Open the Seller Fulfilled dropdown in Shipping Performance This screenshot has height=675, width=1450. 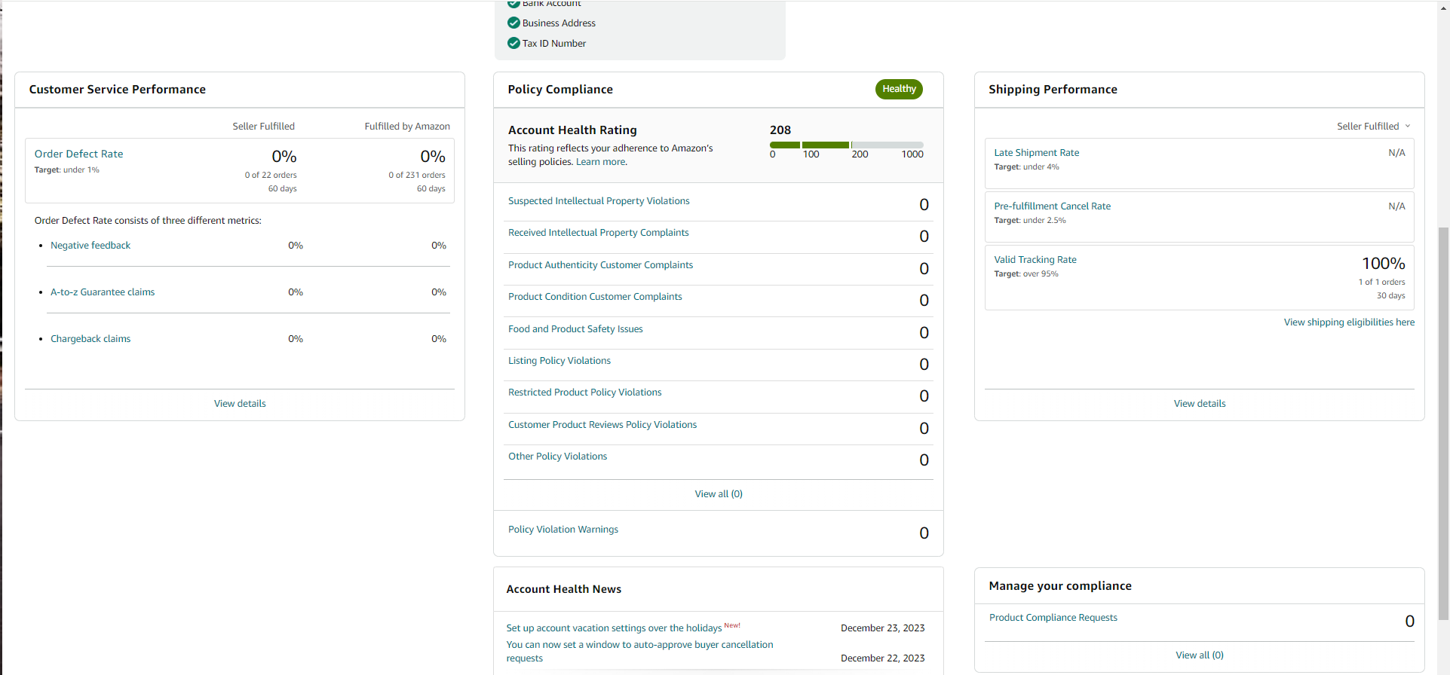coord(1373,126)
